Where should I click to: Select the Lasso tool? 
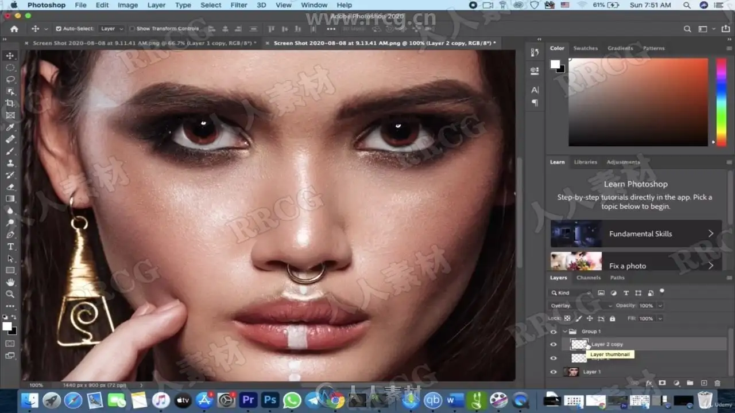(x=10, y=80)
